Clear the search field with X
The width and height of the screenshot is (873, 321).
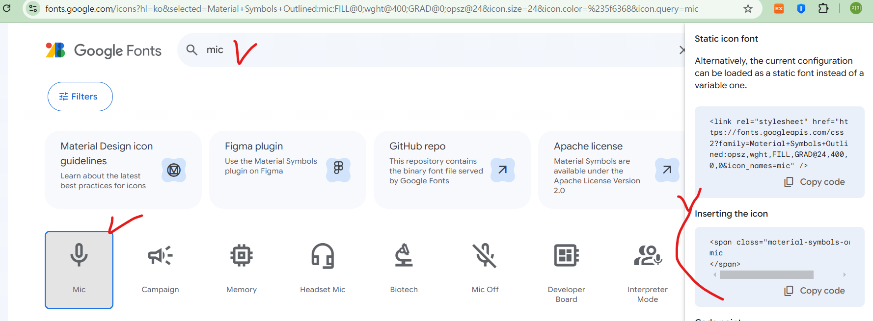tap(682, 50)
